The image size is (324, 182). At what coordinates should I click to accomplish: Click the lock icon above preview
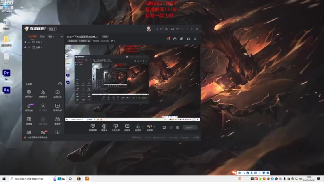click(x=175, y=39)
